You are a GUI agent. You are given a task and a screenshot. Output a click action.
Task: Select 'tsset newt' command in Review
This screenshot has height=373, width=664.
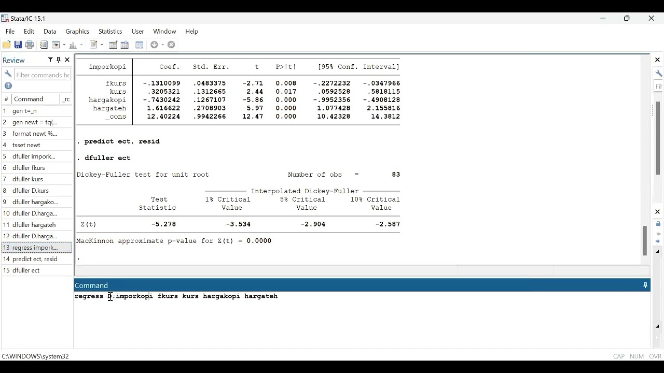(37, 145)
